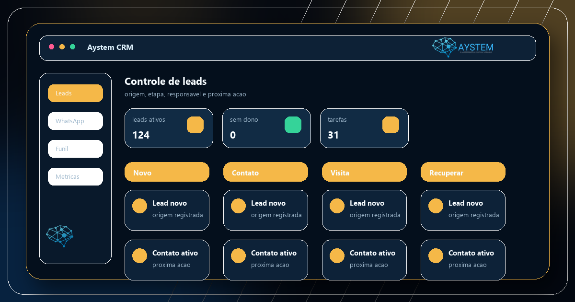Viewport: 575px width, 302px height.
Task: Select the Novo column header
Action: [x=167, y=172]
